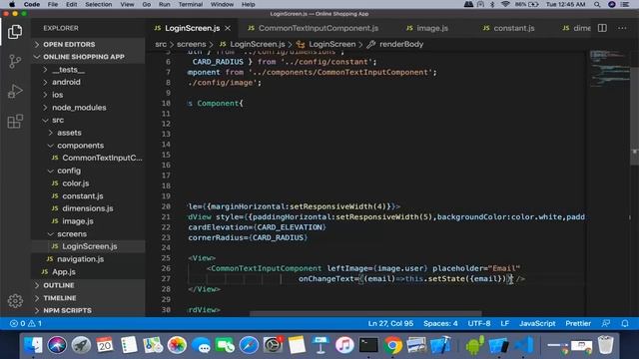The height and width of the screenshot is (359, 639).
Task: Open Trash in the dock
Action: click(606, 345)
